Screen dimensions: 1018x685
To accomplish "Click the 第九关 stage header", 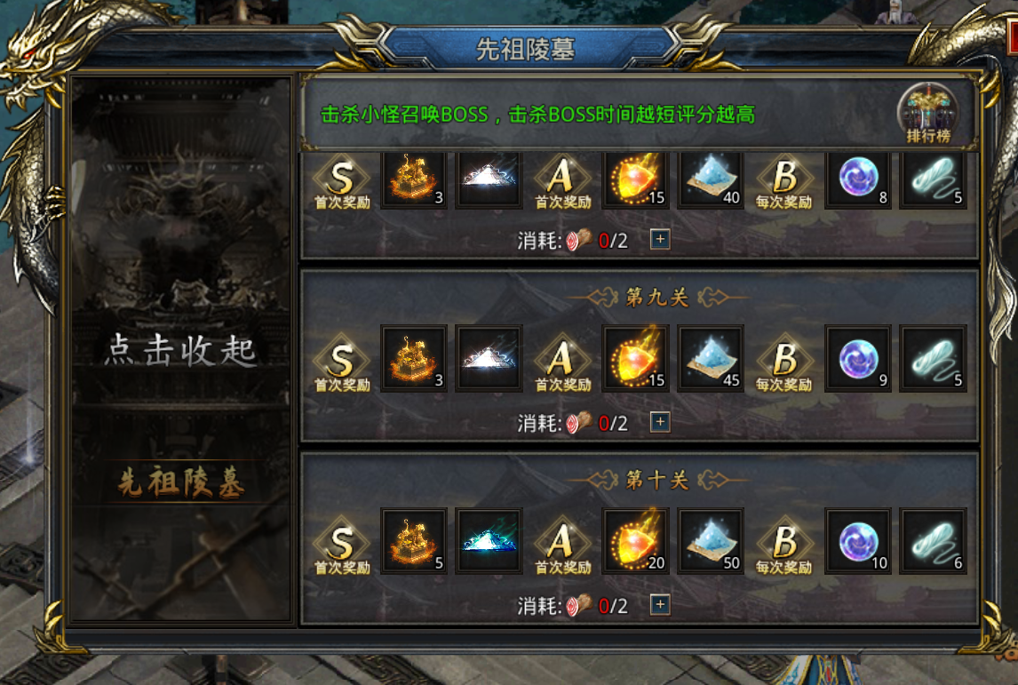I will tap(657, 298).
